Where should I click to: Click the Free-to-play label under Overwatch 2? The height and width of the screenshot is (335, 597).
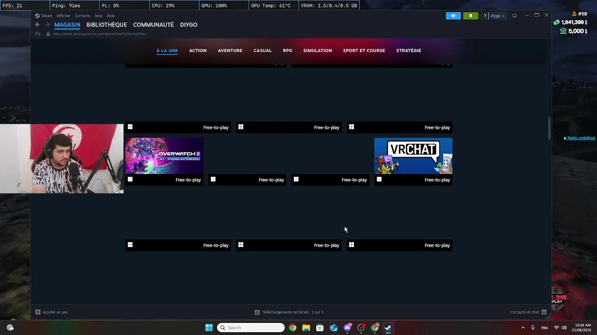coord(188,180)
